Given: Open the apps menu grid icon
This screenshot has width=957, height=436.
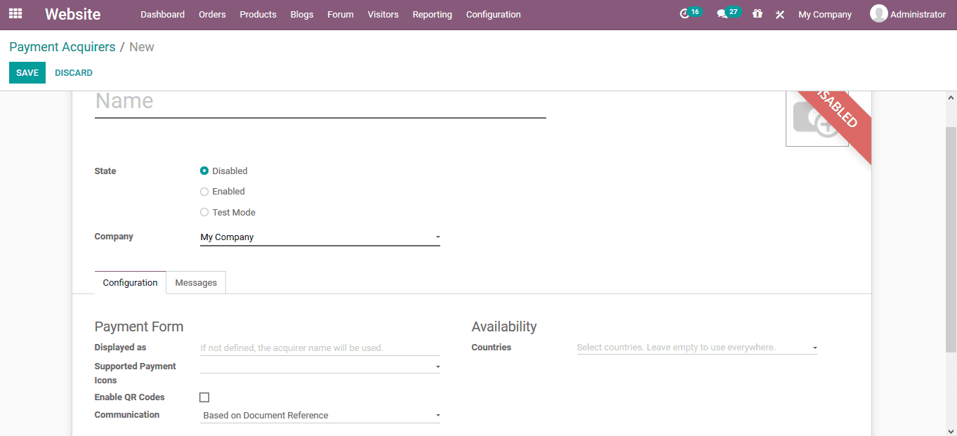Looking at the screenshot, I should click(15, 13).
